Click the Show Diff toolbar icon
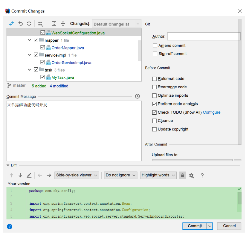The width and height of the screenshot is (252, 238). [x=12, y=24]
